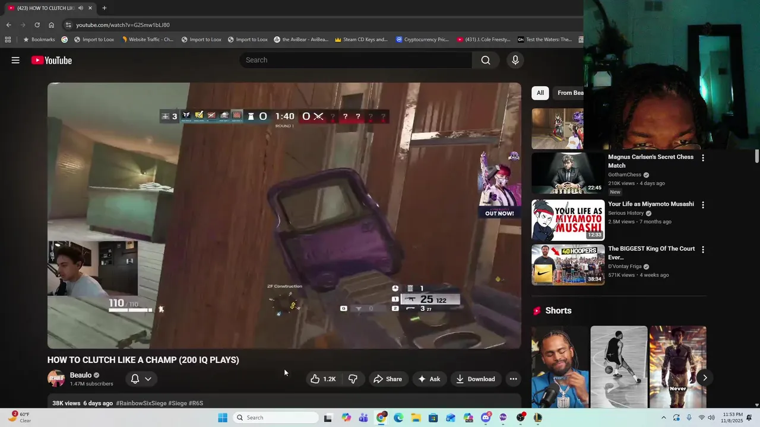Open Beaulo channel avatar
Viewport: 760px width, 427px height.
[56, 379]
